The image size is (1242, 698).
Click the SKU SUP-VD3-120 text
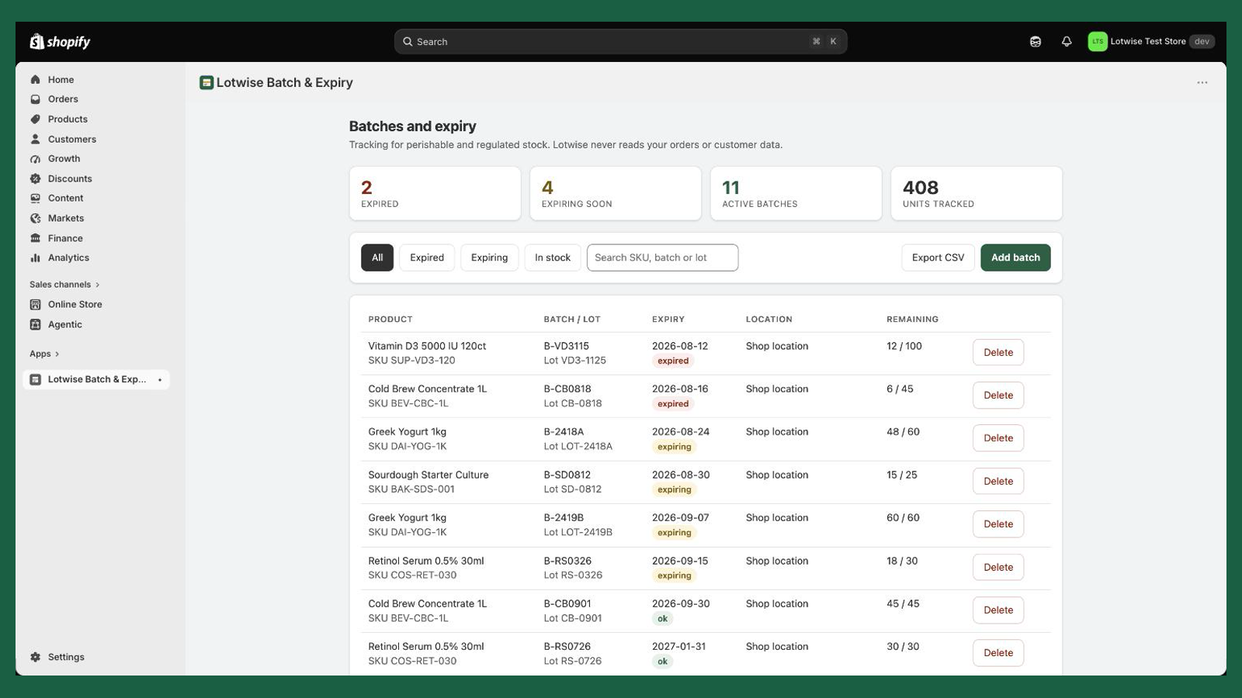(x=411, y=361)
